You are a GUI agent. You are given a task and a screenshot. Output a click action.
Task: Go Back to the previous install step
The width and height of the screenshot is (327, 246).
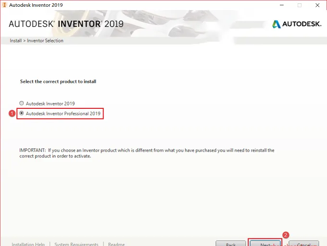pos(231,244)
